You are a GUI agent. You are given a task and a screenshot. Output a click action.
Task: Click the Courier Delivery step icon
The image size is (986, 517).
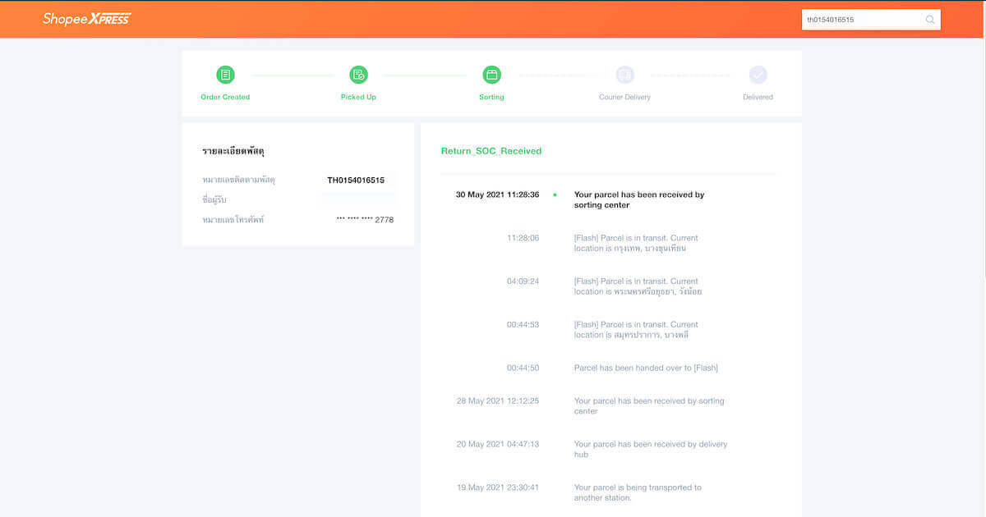tap(624, 75)
